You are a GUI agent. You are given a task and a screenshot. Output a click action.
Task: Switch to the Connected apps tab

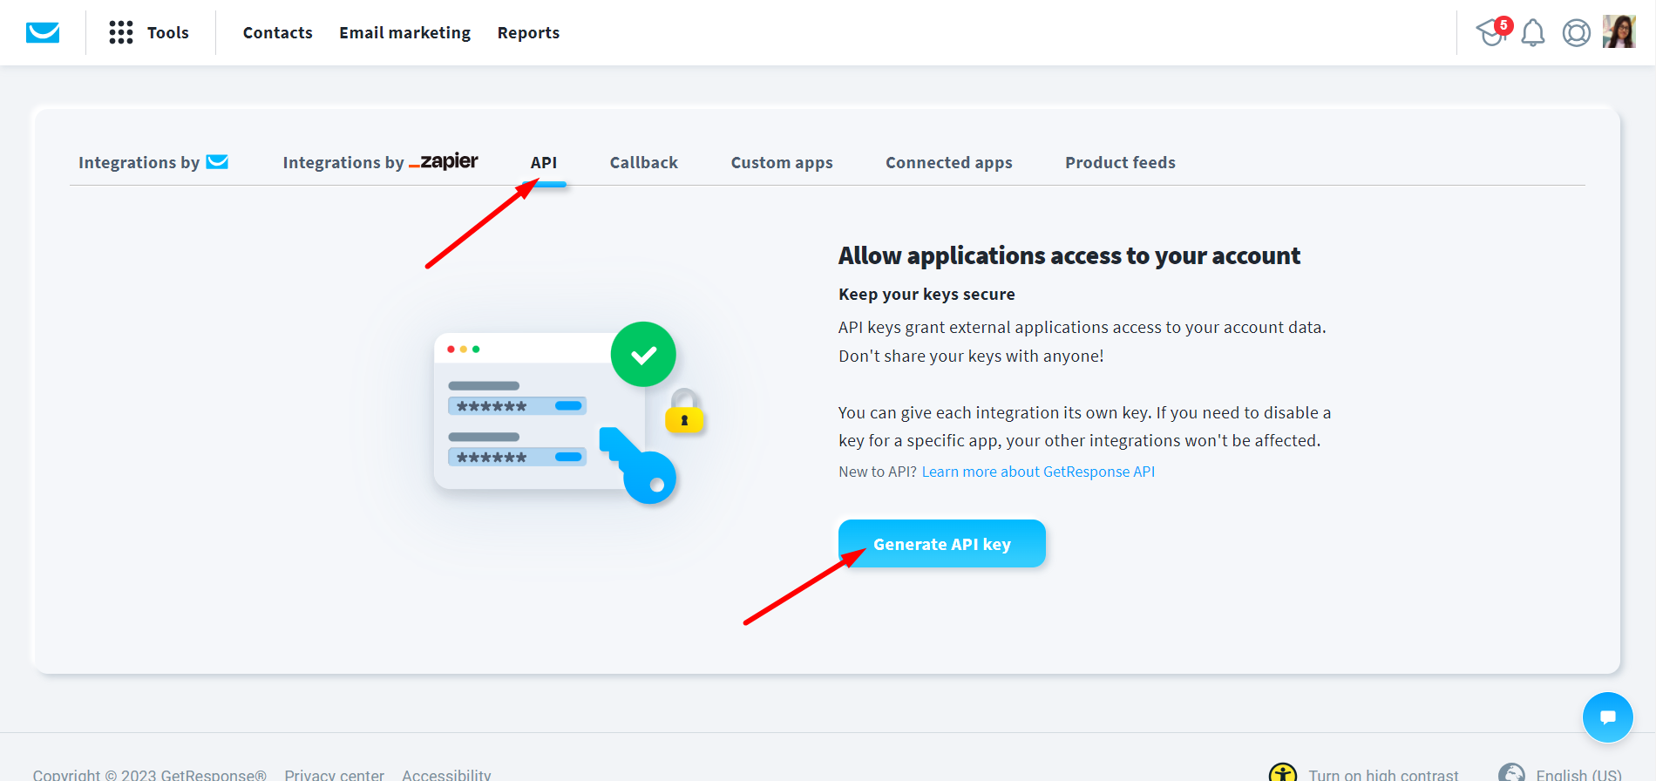pos(948,163)
